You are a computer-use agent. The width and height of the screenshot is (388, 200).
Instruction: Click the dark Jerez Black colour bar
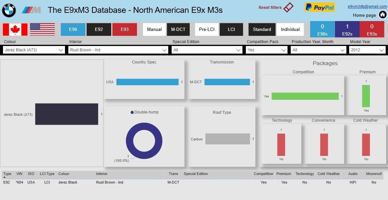67,114
